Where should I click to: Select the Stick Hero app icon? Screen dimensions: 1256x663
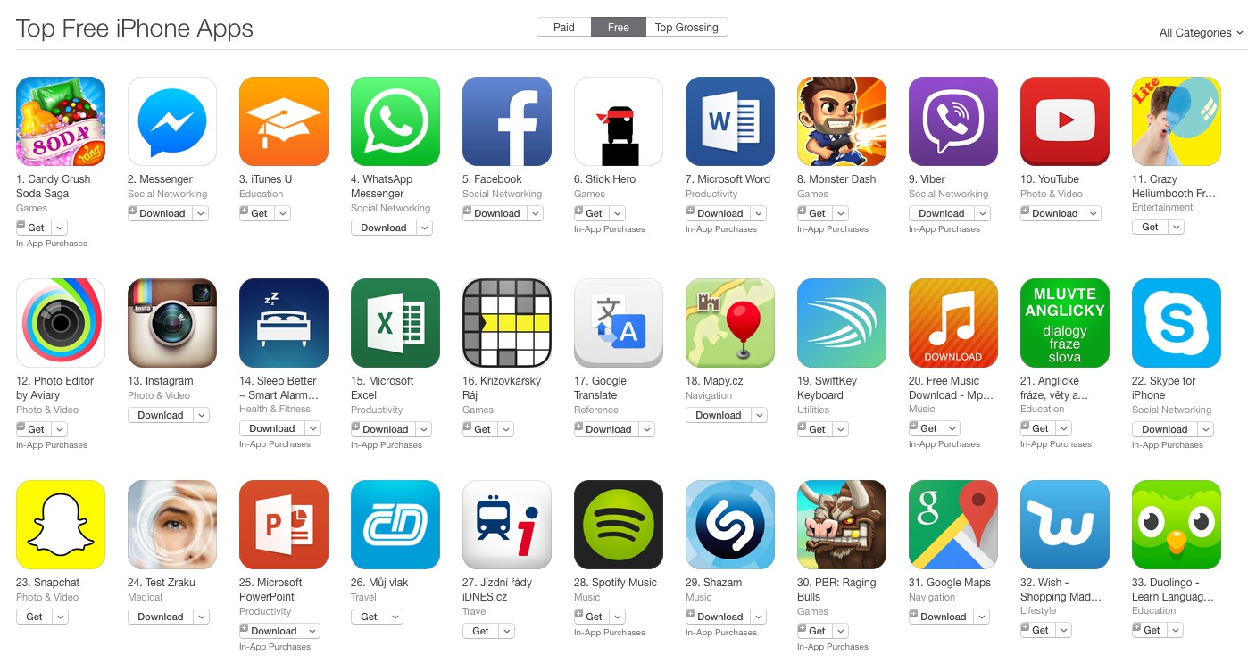tap(619, 121)
